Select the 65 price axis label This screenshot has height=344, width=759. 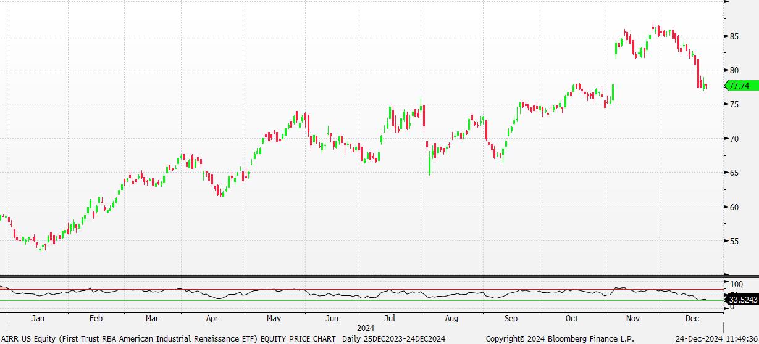tap(735, 173)
